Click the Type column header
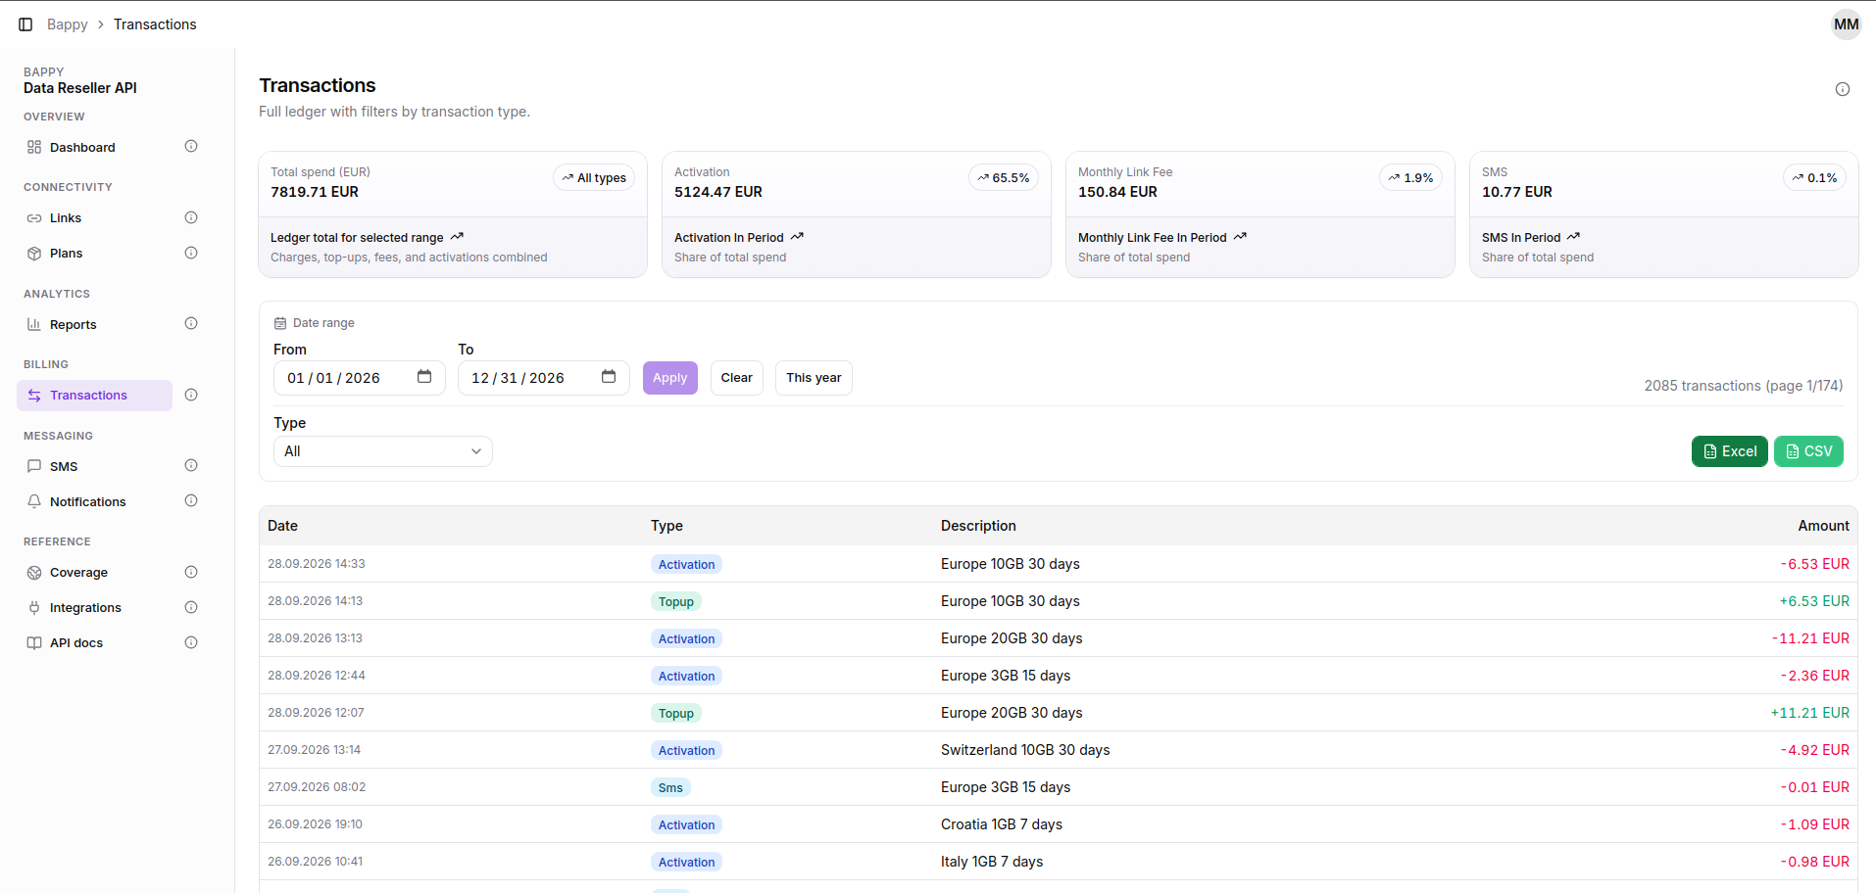This screenshot has width=1876, height=893. pyautogui.click(x=667, y=526)
